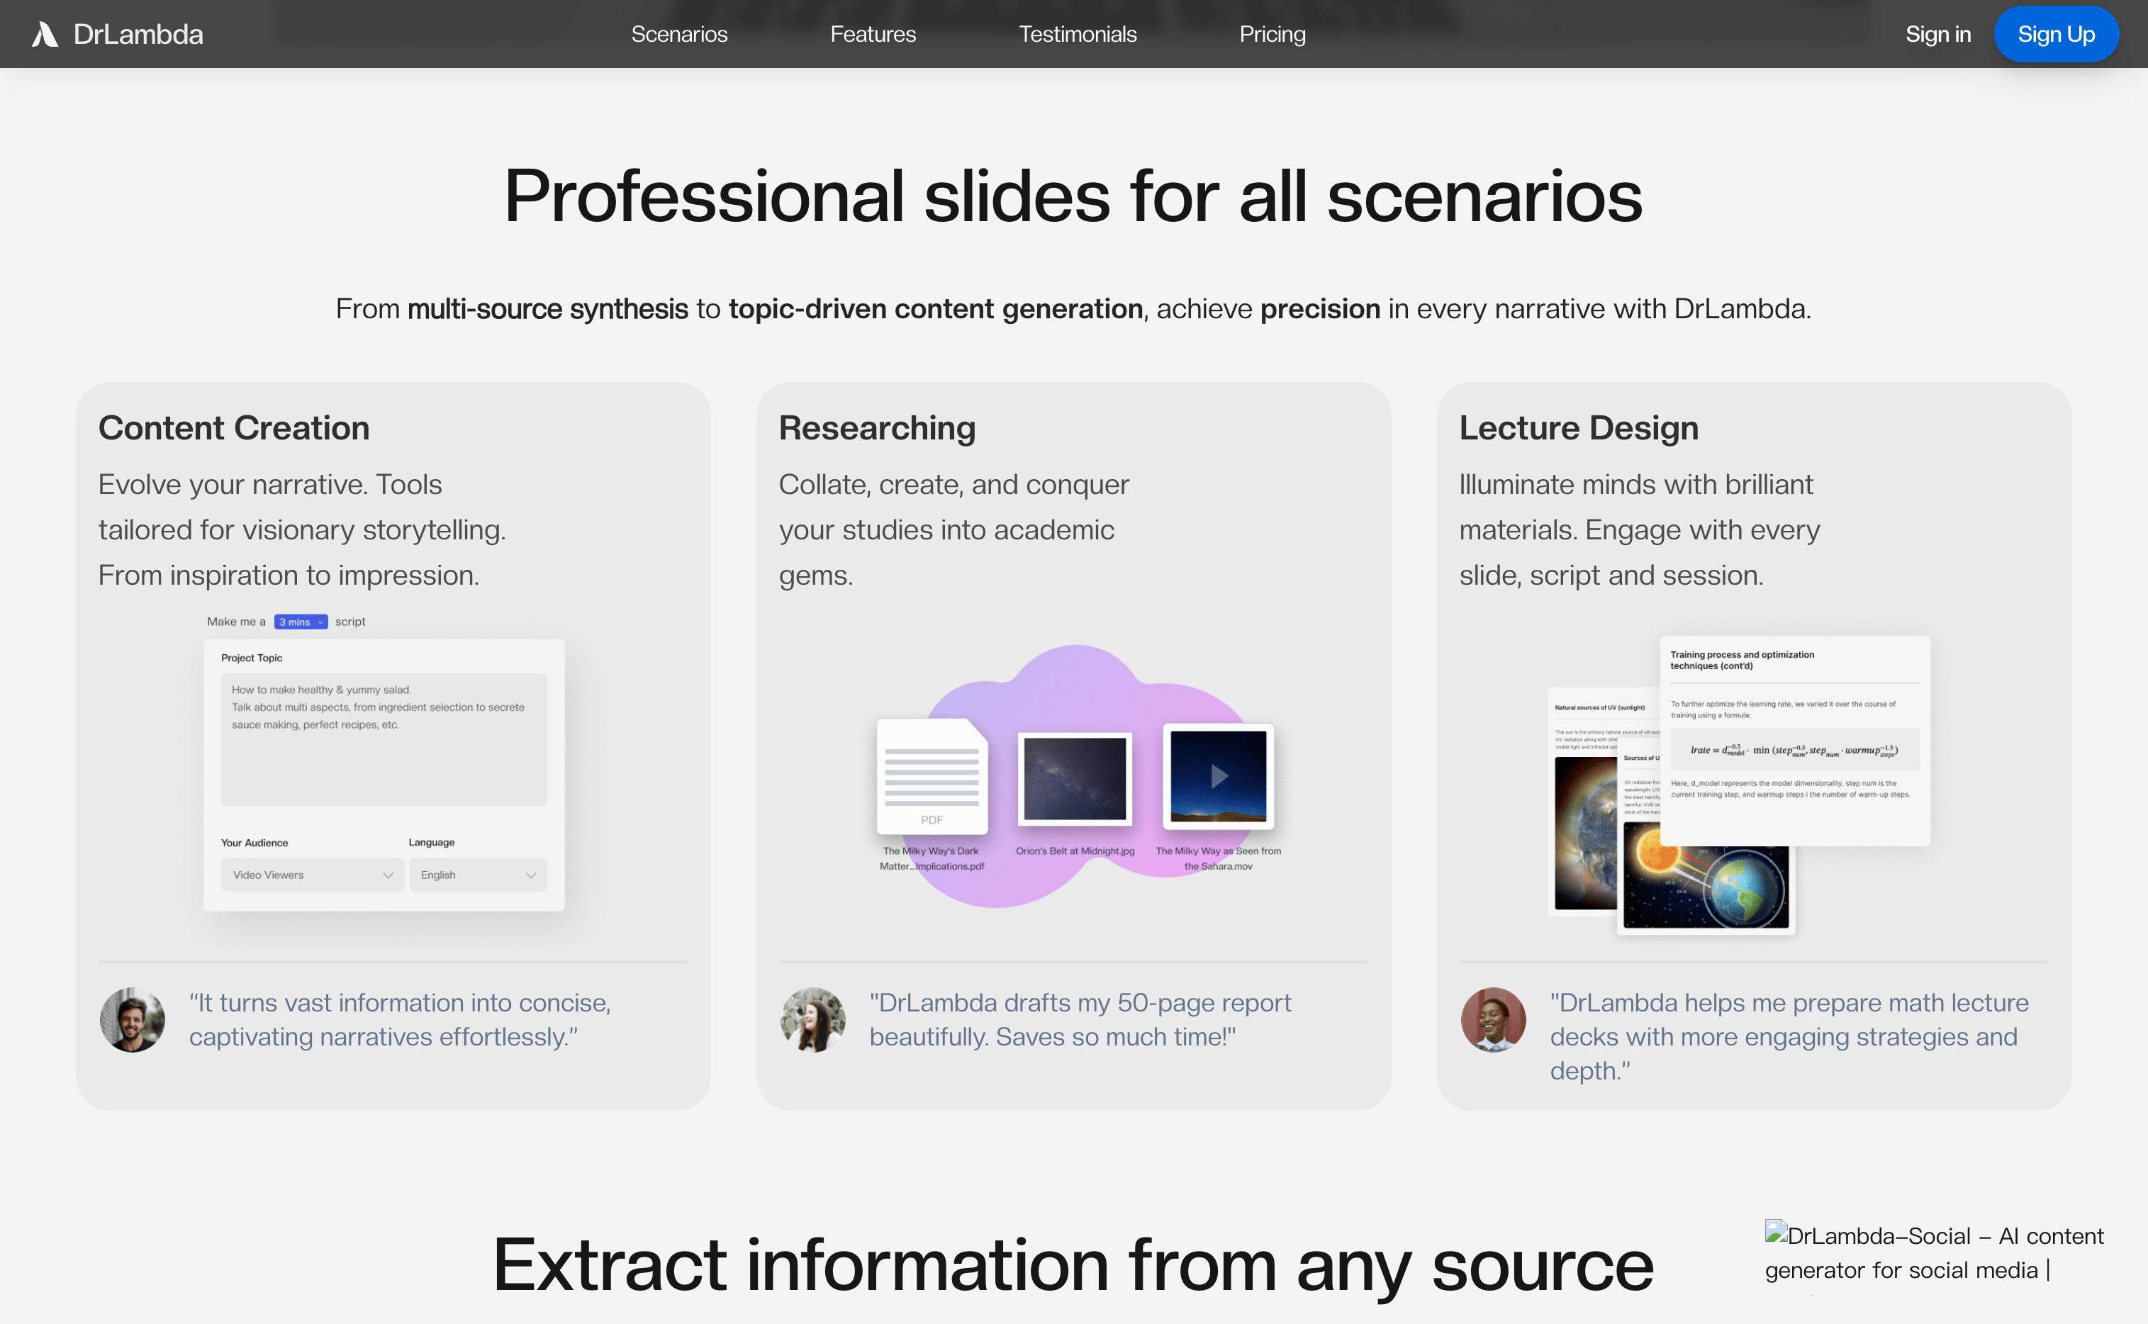Open the 3 mins duration dropdown
Viewport: 2148px width, 1324px height.
(301, 622)
